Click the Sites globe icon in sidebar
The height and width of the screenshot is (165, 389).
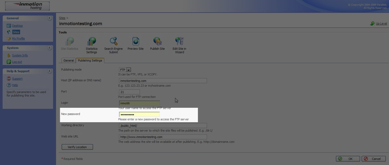click(x=9, y=32)
